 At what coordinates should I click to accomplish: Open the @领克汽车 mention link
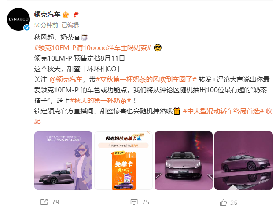click(66, 80)
